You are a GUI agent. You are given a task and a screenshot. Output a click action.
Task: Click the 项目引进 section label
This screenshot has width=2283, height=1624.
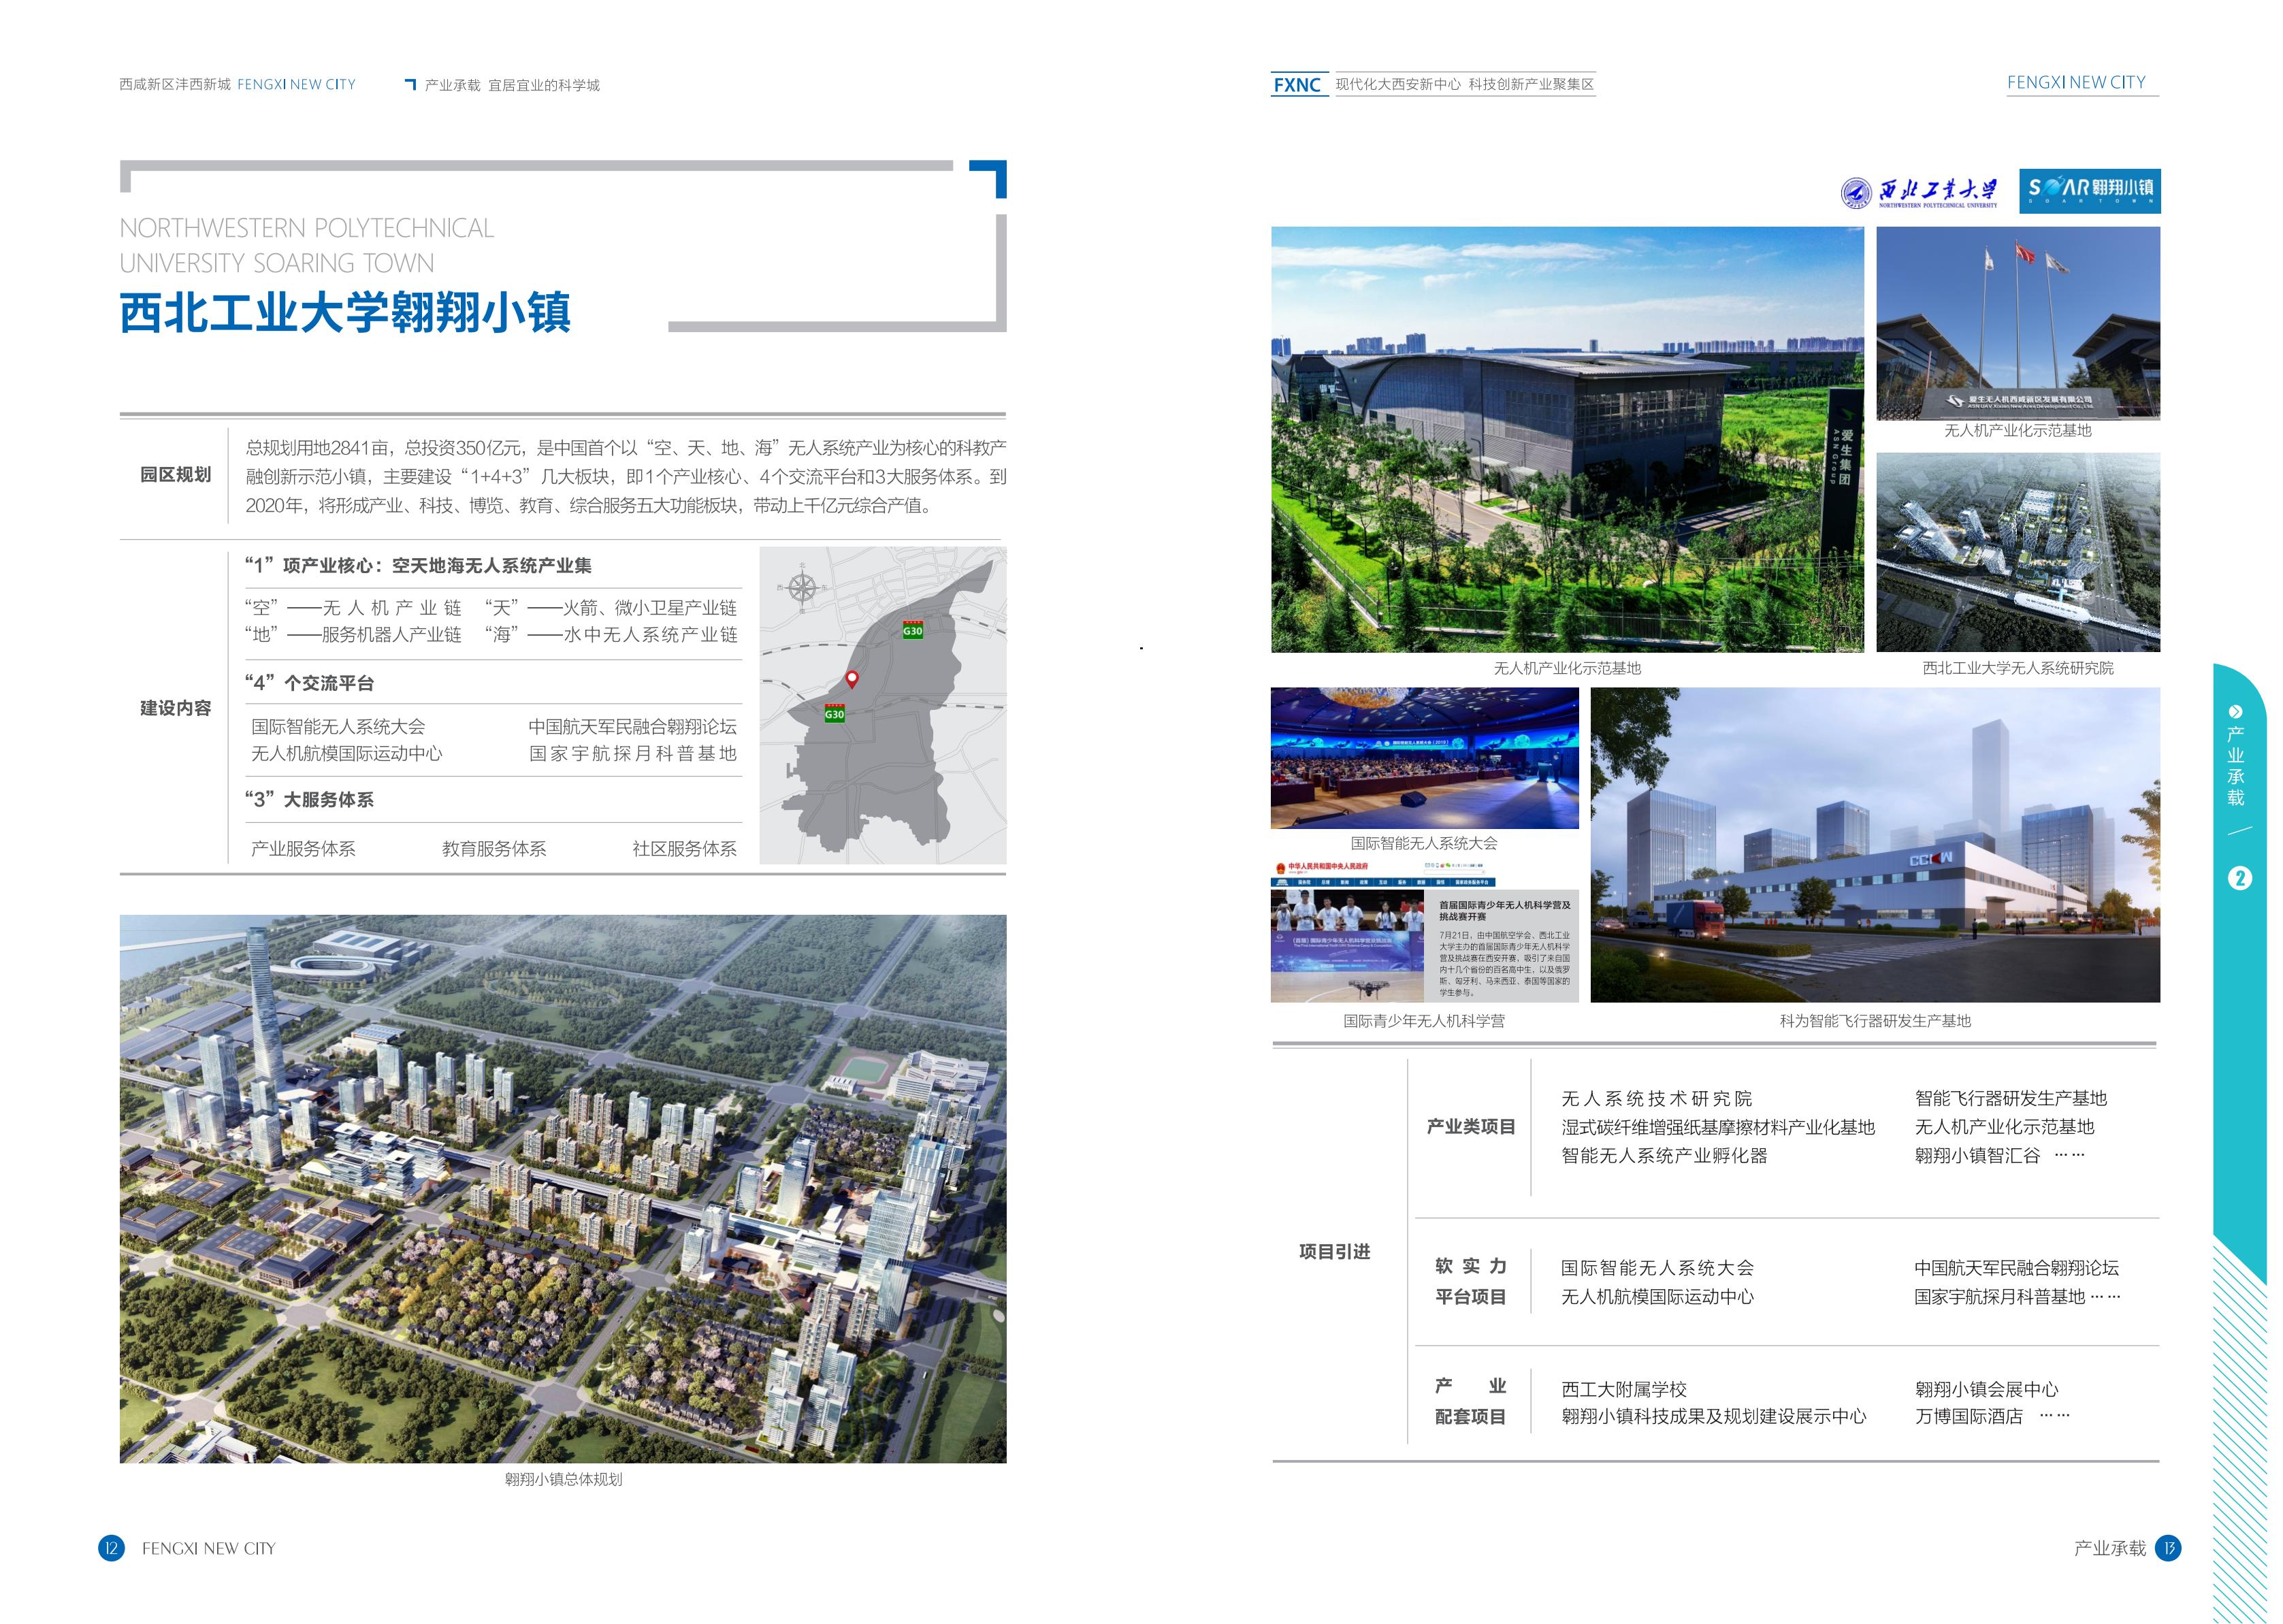point(1334,1252)
